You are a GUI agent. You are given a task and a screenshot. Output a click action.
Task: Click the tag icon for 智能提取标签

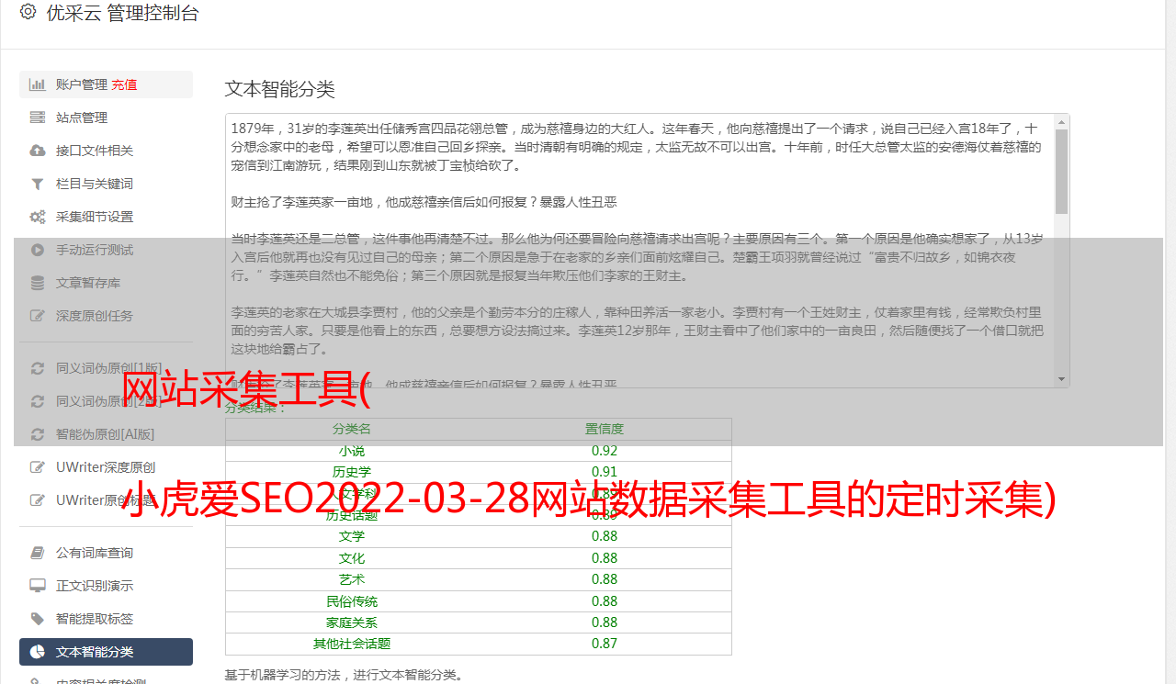38,619
